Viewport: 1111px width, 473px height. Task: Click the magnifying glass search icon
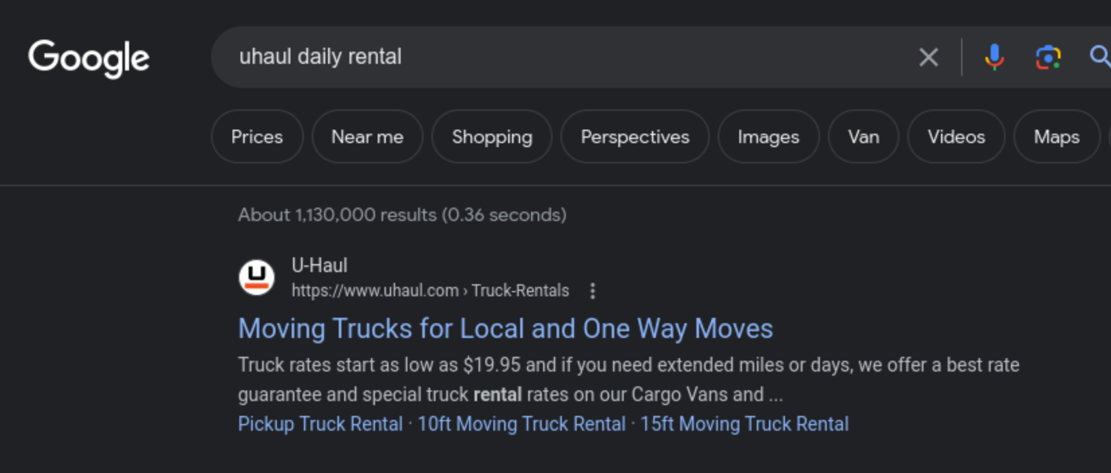pos(1100,56)
